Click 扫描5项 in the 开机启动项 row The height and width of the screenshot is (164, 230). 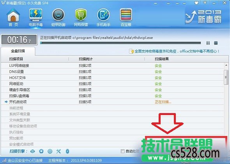85,102
